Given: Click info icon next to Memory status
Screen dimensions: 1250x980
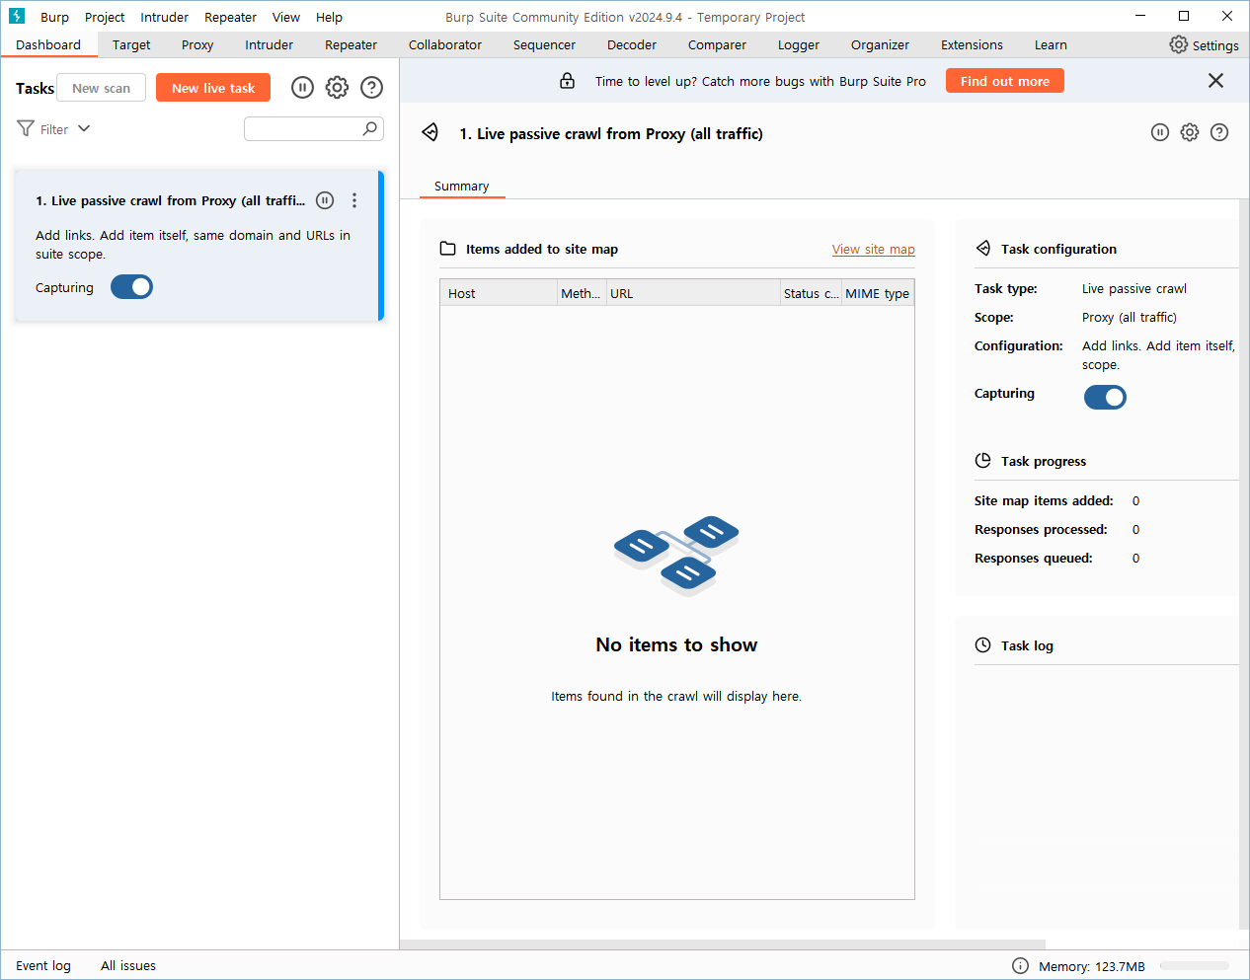Looking at the screenshot, I should pos(1020,966).
